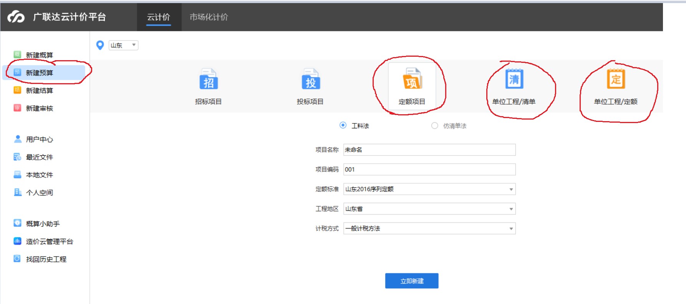The width and height of the screenshot is (686, 304).
Task: Switch to the 市场化计价 tab
Action: (x=209, y=17)
